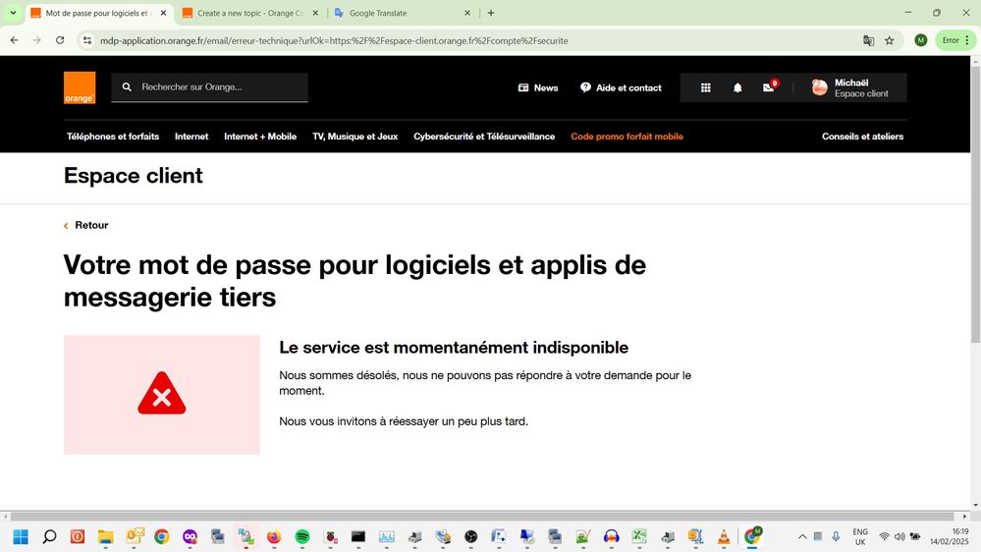Close the Google Translate tab
981x552 pixels.
pyautogui.click(x=467, y=13)
